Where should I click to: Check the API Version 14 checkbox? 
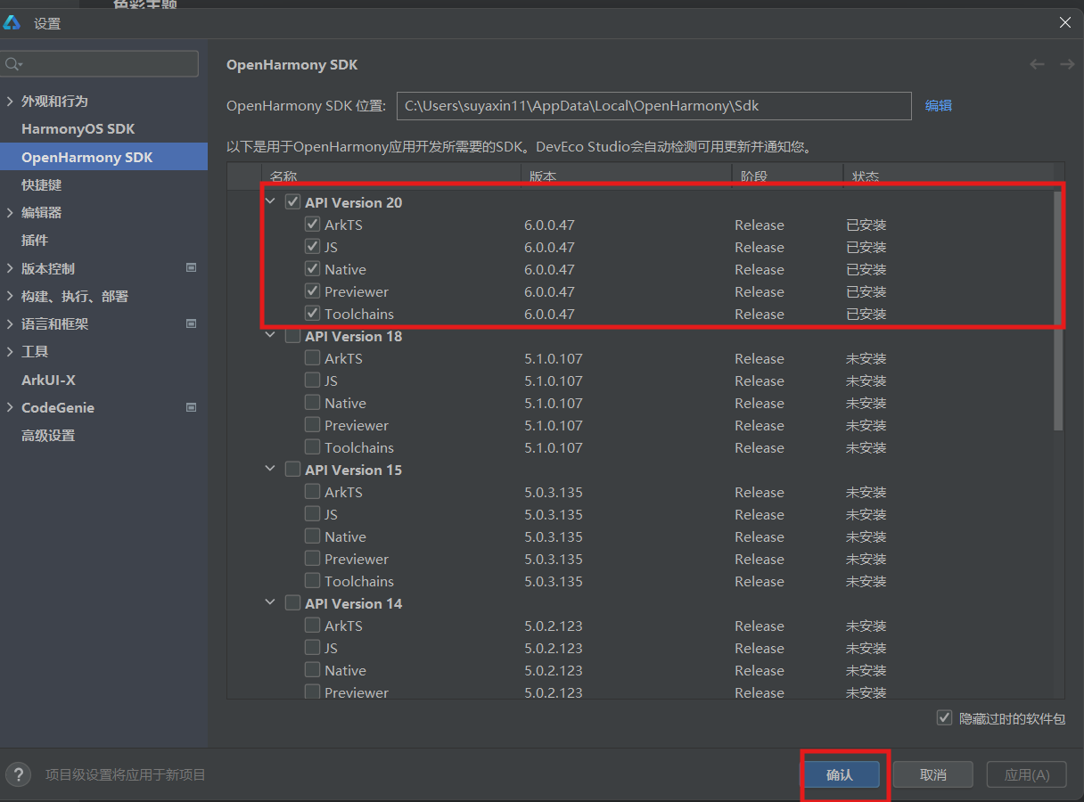292,603
